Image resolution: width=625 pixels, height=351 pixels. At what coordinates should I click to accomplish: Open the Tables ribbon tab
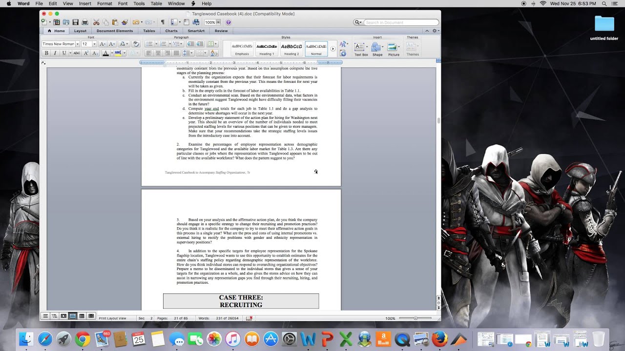click(x=149, y=31)
